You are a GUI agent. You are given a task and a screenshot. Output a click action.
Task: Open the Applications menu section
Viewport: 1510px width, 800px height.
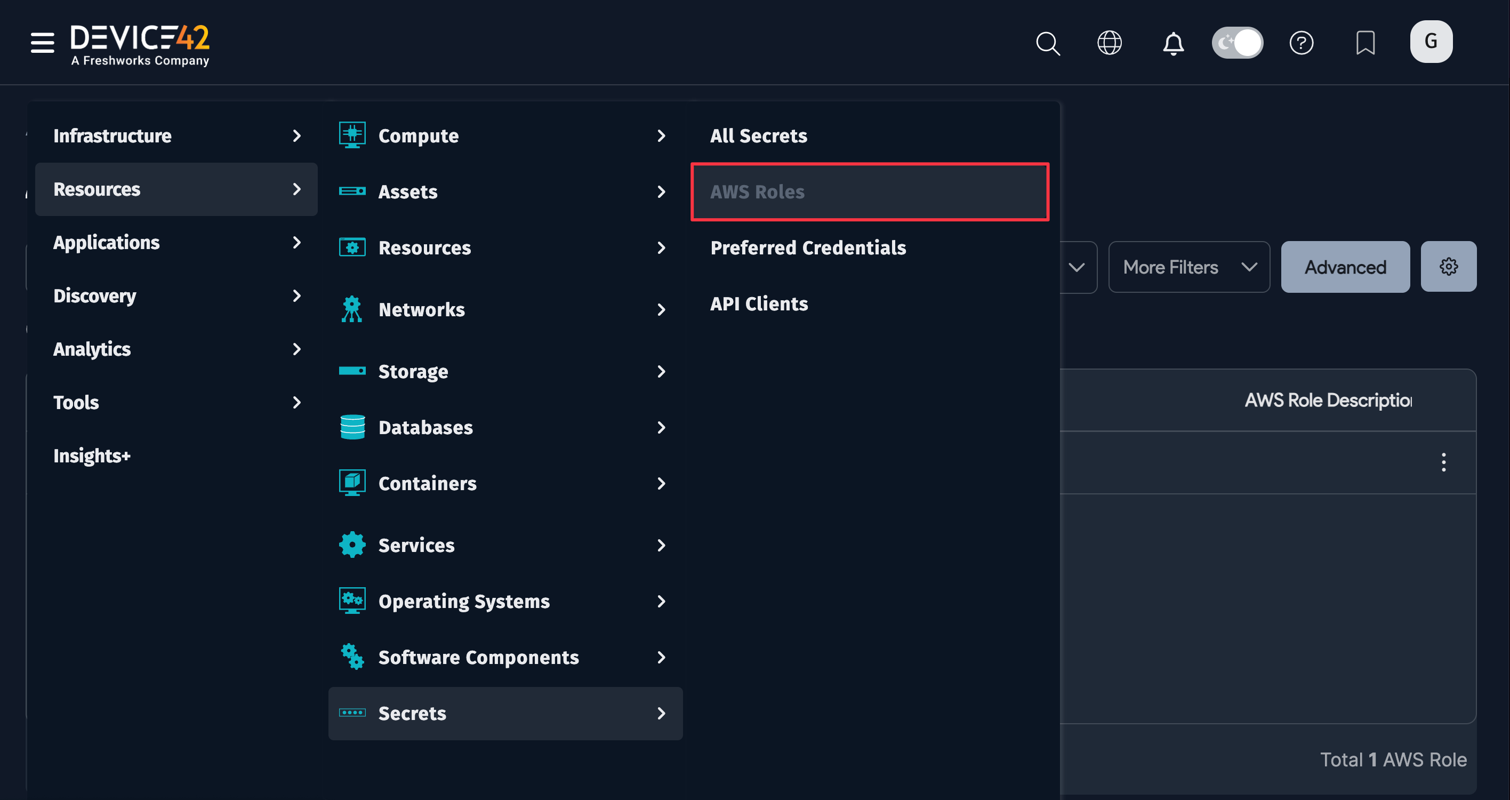coord(106,242)
